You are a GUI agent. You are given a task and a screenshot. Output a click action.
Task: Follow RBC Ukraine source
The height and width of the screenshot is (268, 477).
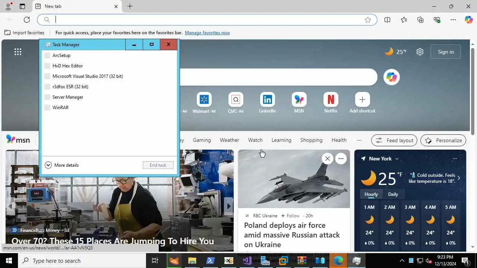coord(290,216)
